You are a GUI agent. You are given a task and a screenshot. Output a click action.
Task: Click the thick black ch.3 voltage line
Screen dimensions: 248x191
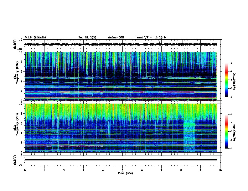coord(121,160)
